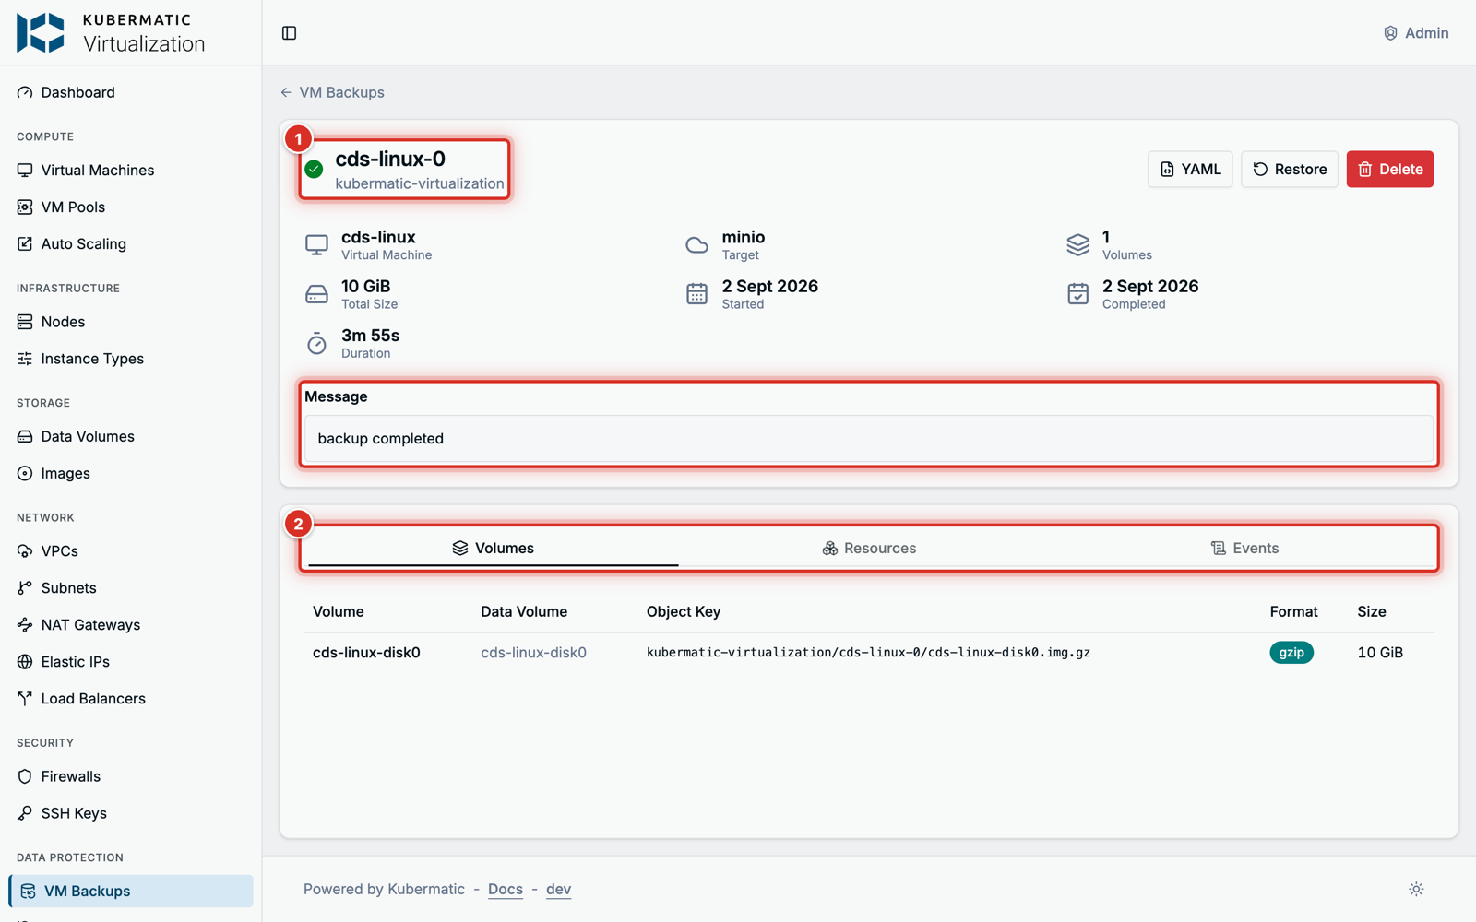
Task: Click the green success status icon
Action: (315, 169)
